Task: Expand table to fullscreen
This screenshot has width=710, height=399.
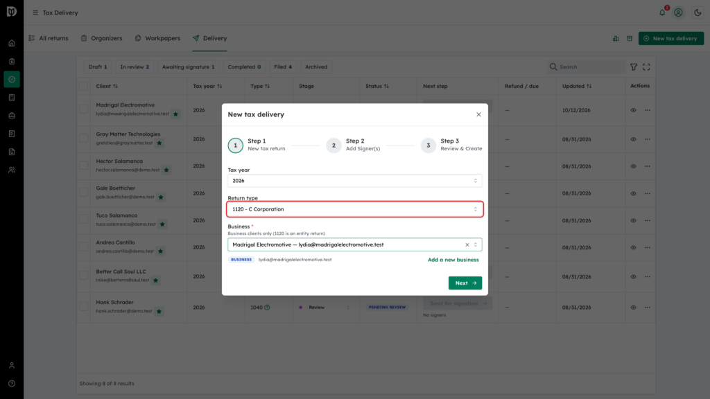Action: point(646,67)
